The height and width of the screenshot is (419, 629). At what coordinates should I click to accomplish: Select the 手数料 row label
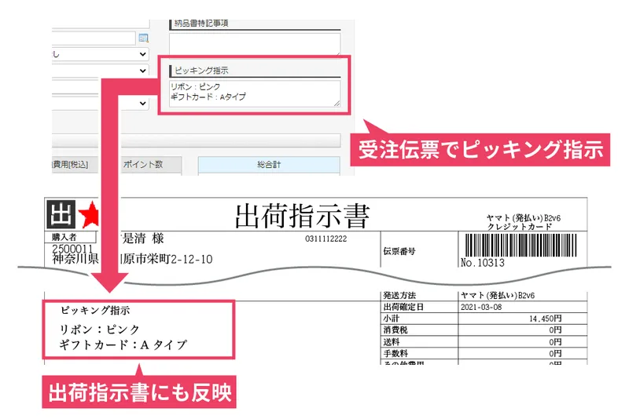[x=395, y=353]
